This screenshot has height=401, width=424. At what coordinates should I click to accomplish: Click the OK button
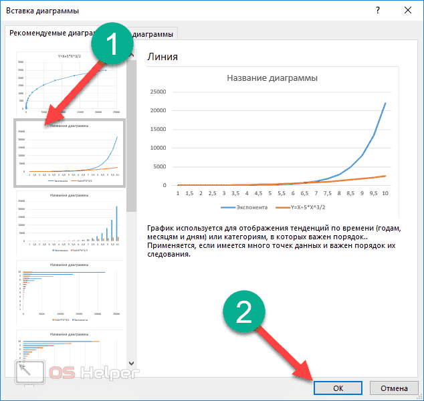[x=338, y=388]
